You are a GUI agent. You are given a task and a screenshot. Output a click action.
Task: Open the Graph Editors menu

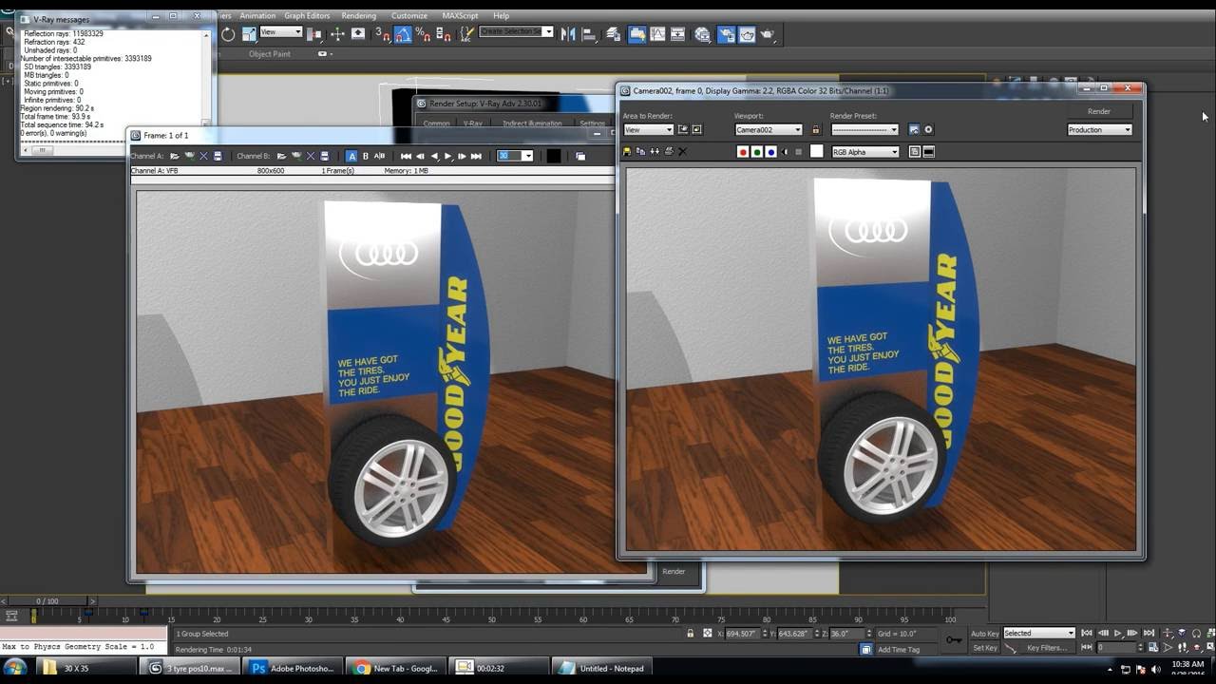pos(307,15)
